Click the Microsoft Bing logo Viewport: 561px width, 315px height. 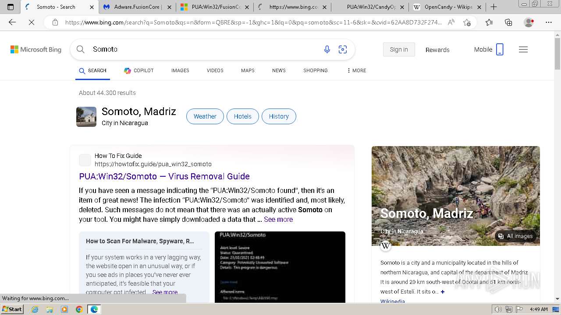[x=36, y=49]
